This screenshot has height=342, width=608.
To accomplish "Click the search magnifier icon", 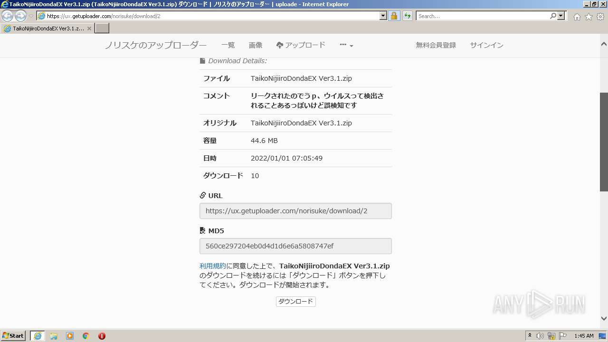I will click(x=553, y=16).
